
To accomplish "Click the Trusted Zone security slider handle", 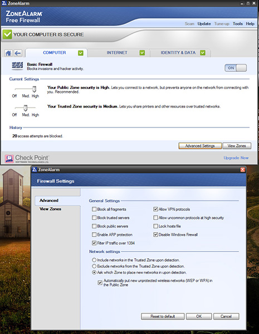I will click(x=26, y=108).
